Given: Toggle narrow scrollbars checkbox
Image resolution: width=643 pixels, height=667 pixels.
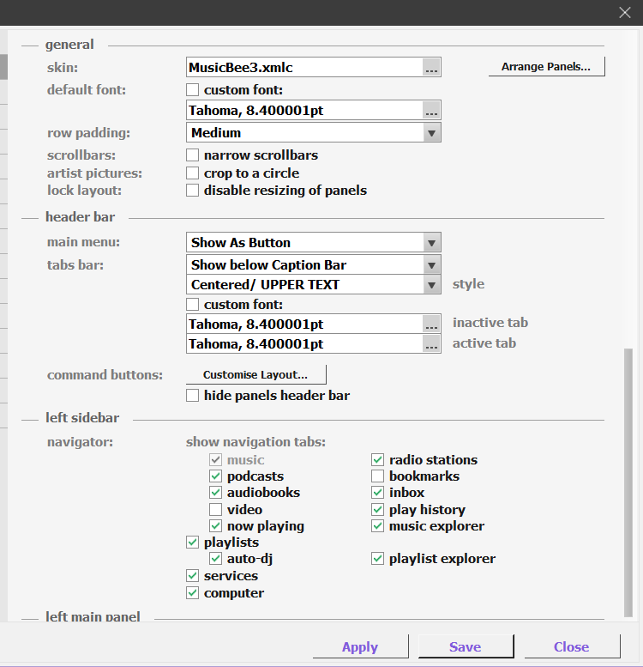Looking at the screenshot, I should click(192, 155).
